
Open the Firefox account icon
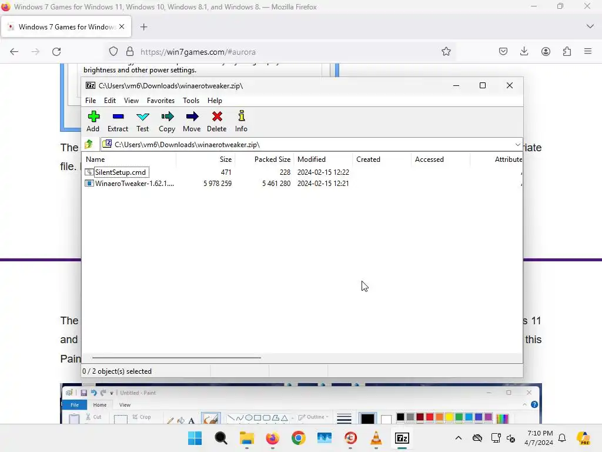pos(546,52)
